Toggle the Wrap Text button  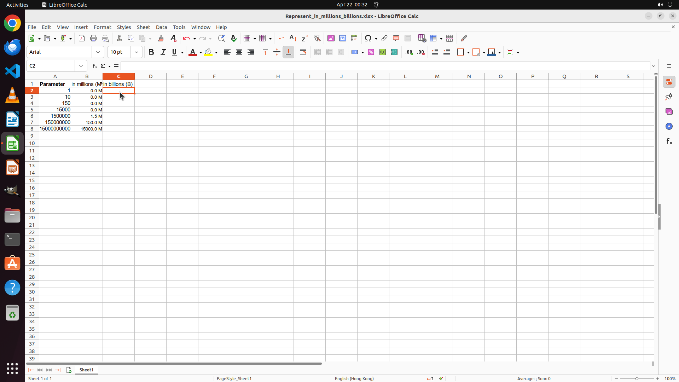(303, 52)
